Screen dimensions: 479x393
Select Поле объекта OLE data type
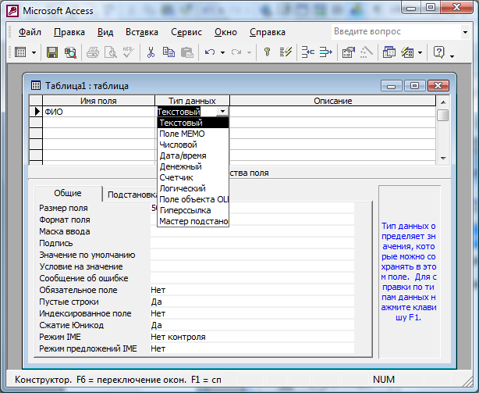(x=193, y=199)
